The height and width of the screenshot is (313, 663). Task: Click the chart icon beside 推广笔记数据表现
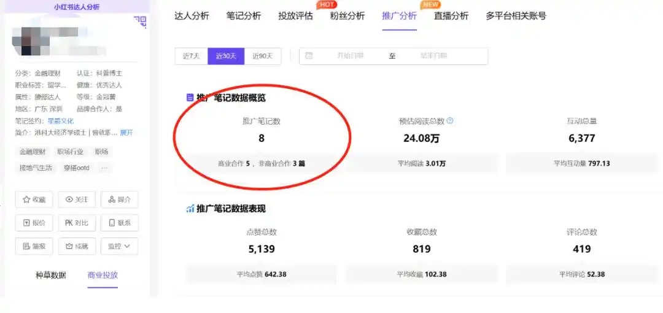pyautogui.click(x=190, y=209)
